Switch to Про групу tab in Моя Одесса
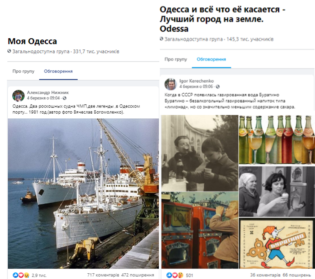Image resolution: width=315 pixels, height=279 pixels. (x=23, y=71)
